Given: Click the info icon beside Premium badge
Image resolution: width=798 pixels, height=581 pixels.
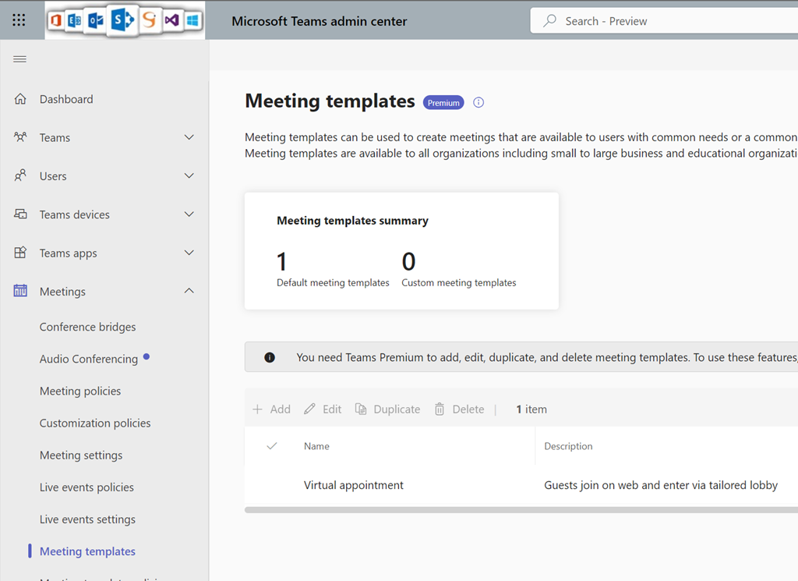Looking at the screenshot, I should (478, 102).
